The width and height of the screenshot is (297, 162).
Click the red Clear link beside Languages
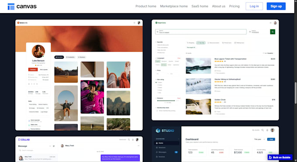coord(179,58)
